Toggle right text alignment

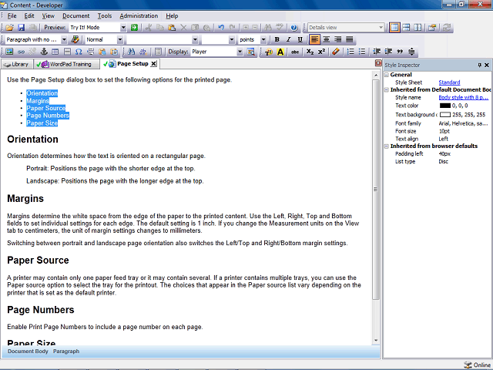[x=338, y=39]
